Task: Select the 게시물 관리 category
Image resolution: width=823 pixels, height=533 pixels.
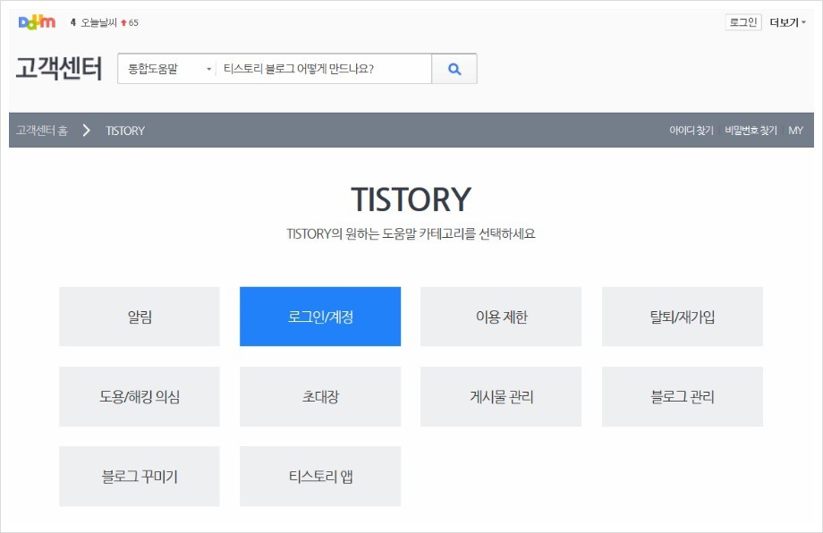Action: pyautogui.click(x=501, y=396)
